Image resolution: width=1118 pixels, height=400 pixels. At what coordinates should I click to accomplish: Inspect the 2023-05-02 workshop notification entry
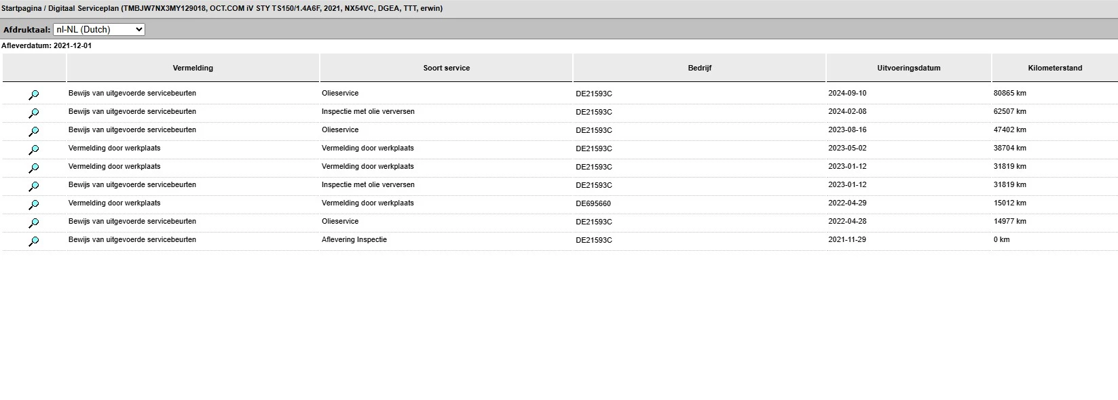coord(33,150)
